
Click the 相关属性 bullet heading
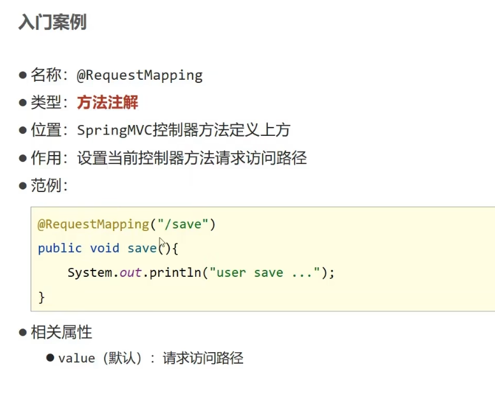pos(61,332)
